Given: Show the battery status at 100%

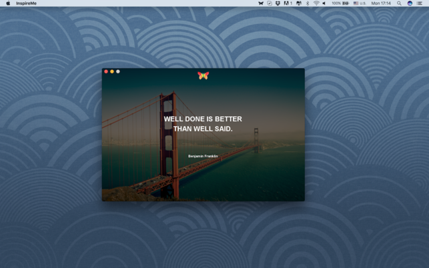Looking at the screenshot, I should point(340,3).
